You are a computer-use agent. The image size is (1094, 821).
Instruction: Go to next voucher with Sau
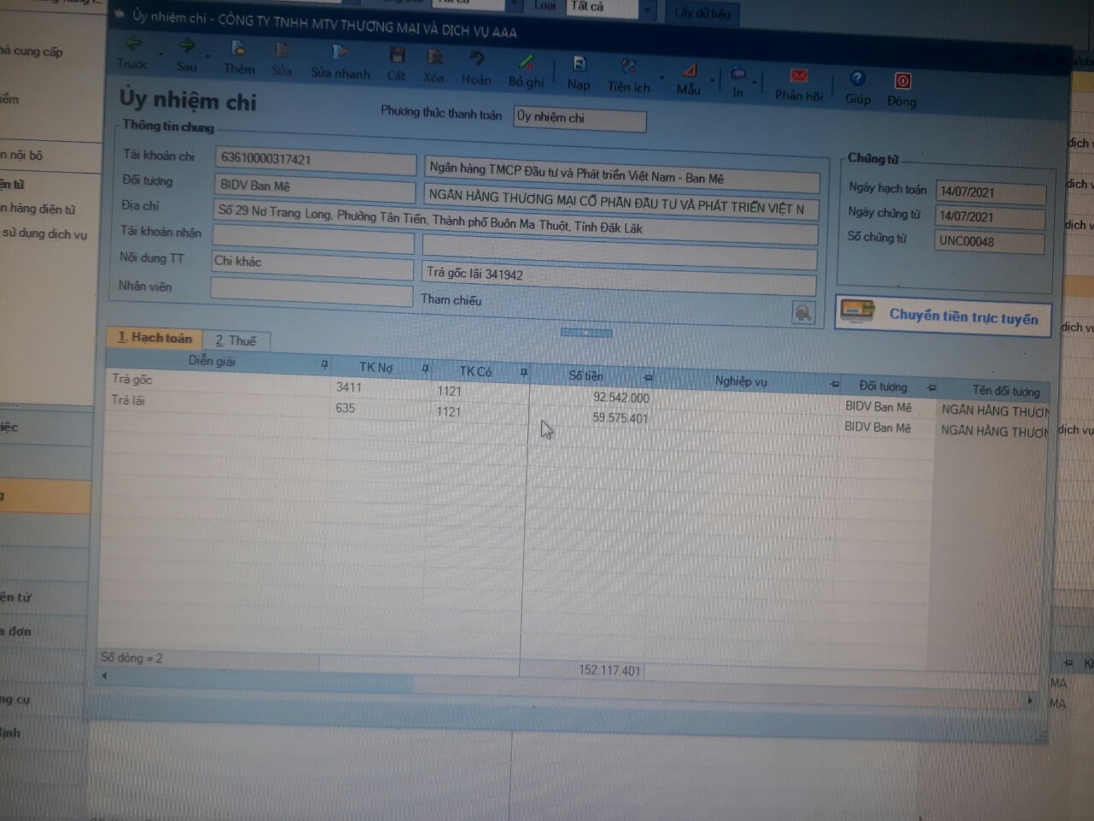(186, 55)
